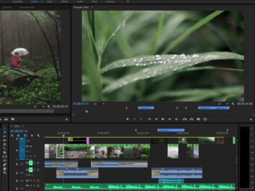Mute audio track A1

pos(31,163)
